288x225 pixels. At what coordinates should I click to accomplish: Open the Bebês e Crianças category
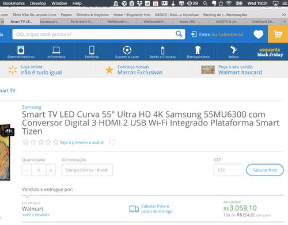tap(162, 52)
